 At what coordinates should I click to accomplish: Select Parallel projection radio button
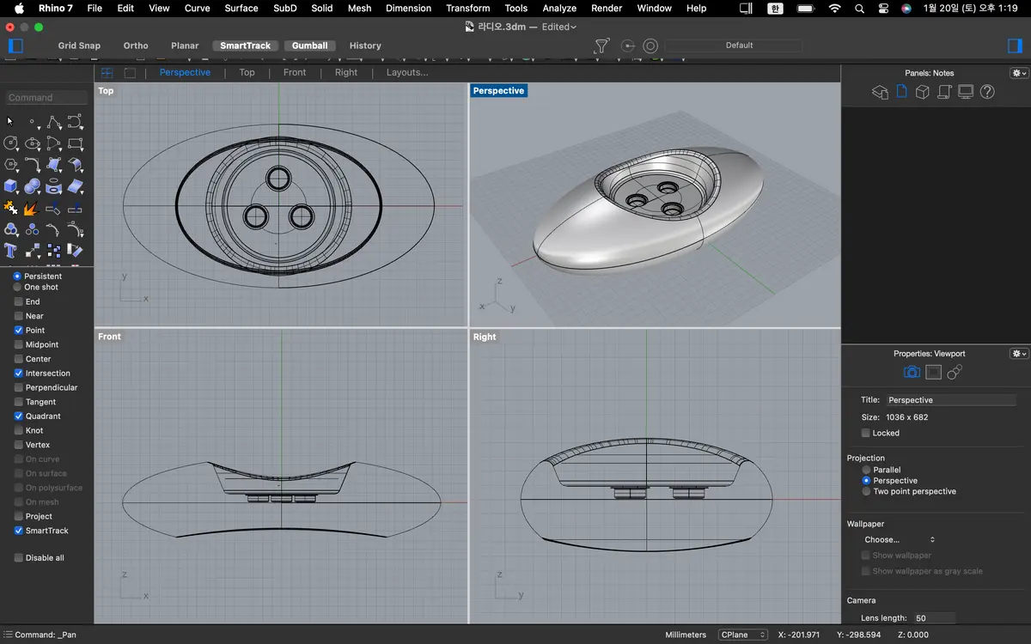tap(866, 470)
